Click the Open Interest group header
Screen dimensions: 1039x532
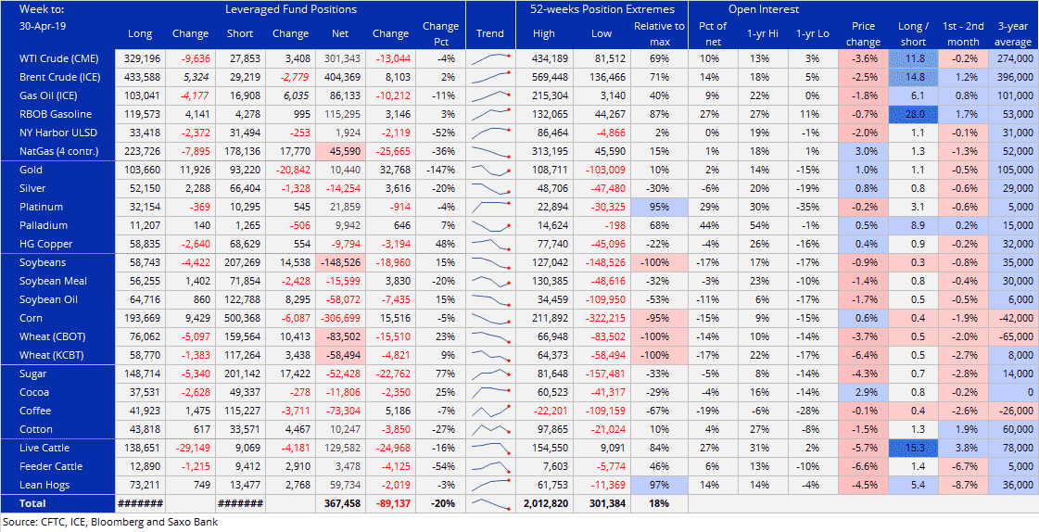coord(762,9)
